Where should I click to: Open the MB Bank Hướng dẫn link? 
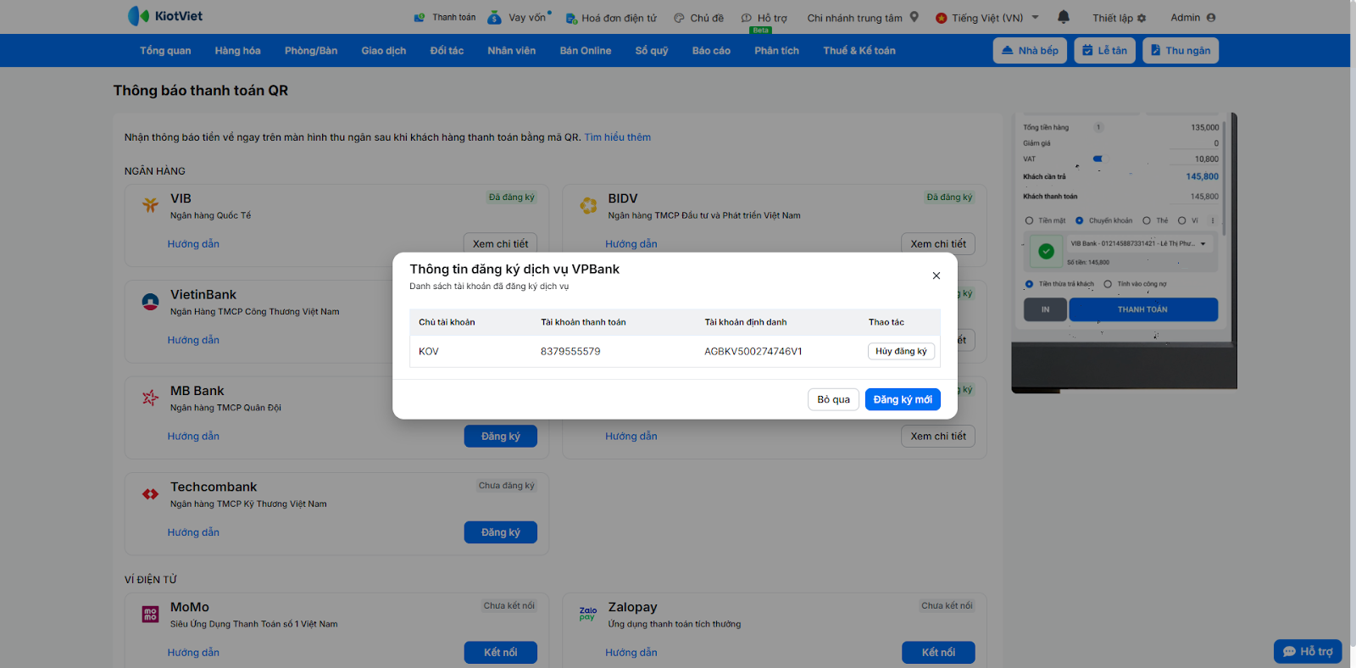193,437
